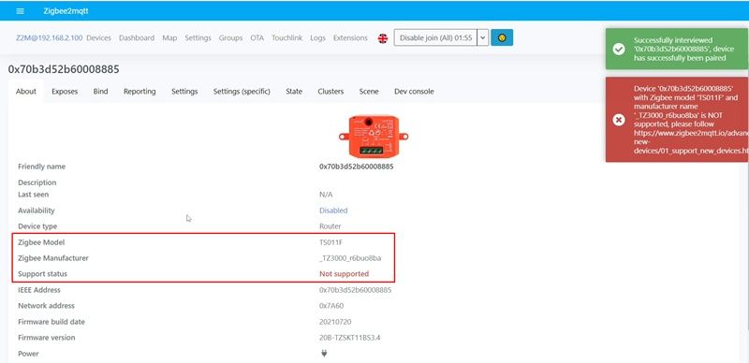Click the red error X notification icon
This screenshot has height=363, width=749.
click(619, 120)
